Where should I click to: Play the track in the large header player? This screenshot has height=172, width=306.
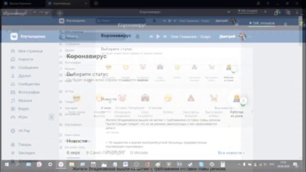pos(158,36)
